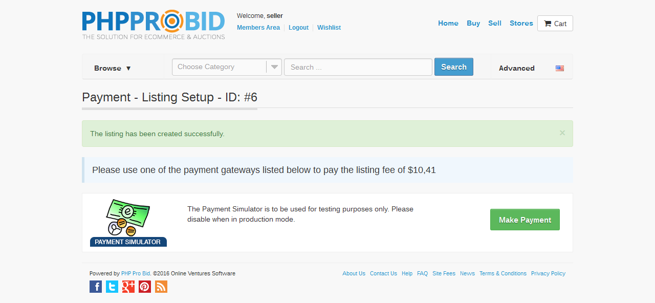Open the Stores menu item
Screen dimensions: 655x303
(x=521, y=23)
